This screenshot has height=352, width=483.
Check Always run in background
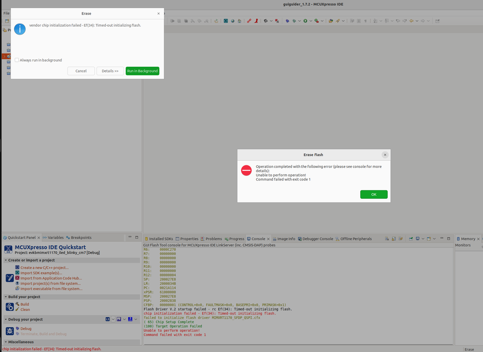tap(17, 60)
